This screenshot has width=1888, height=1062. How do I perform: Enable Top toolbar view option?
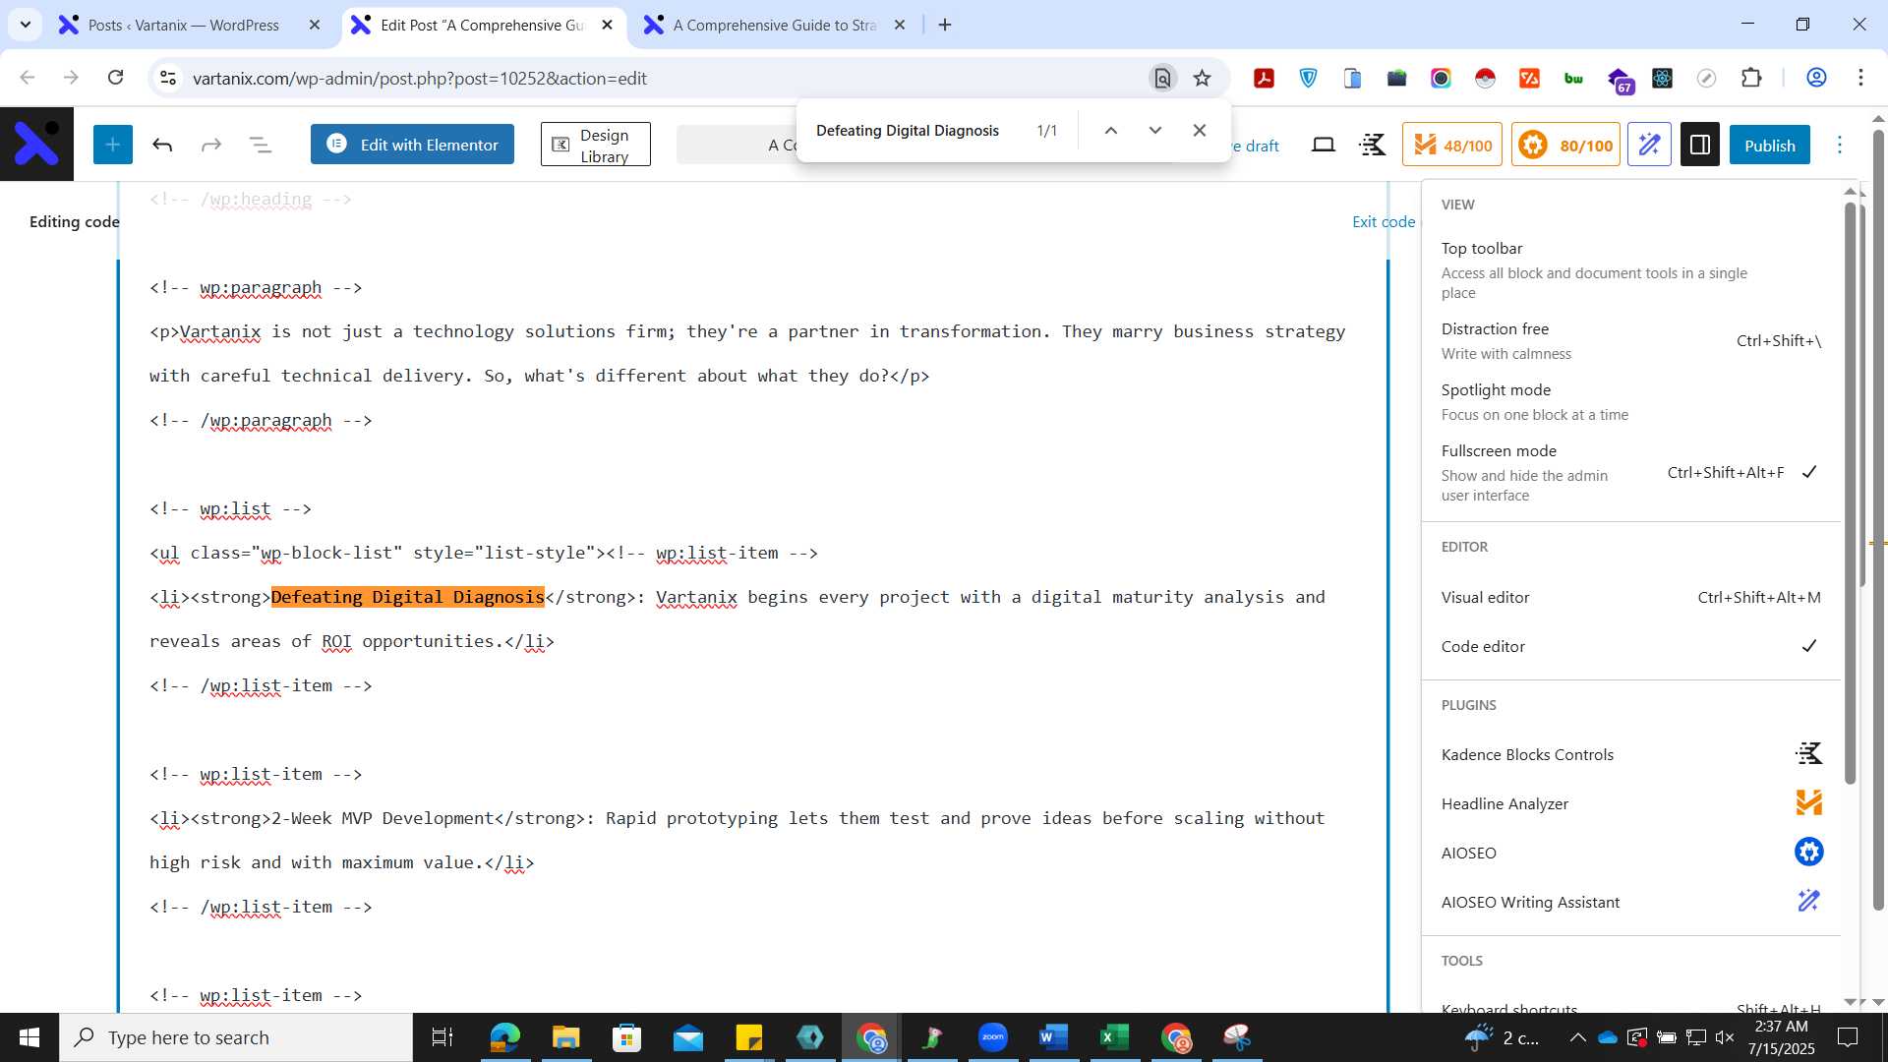[1630, 269]
